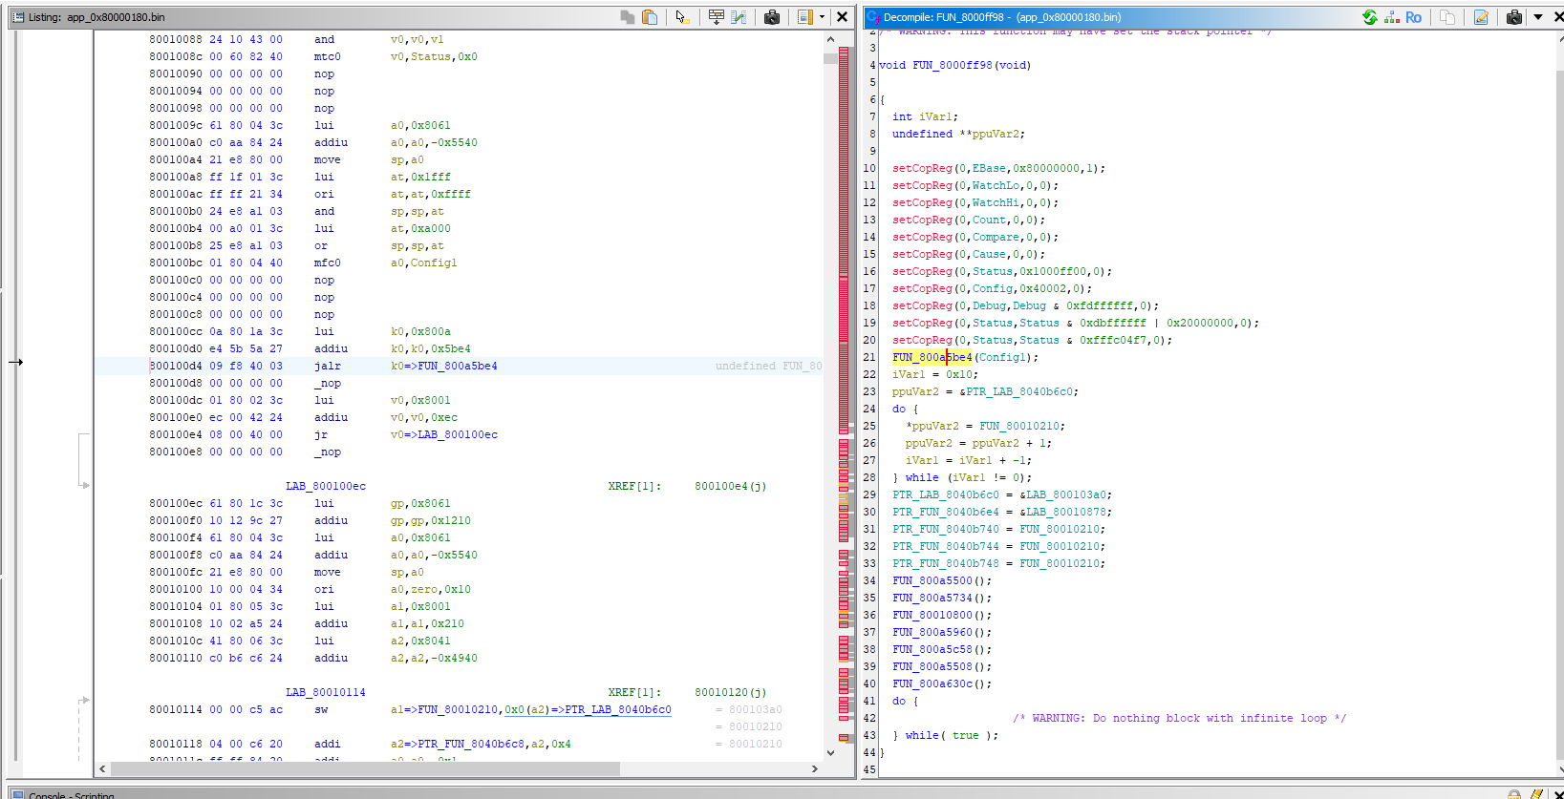
Task: Click the XREF address 80010120(j)
Action: 730,692
